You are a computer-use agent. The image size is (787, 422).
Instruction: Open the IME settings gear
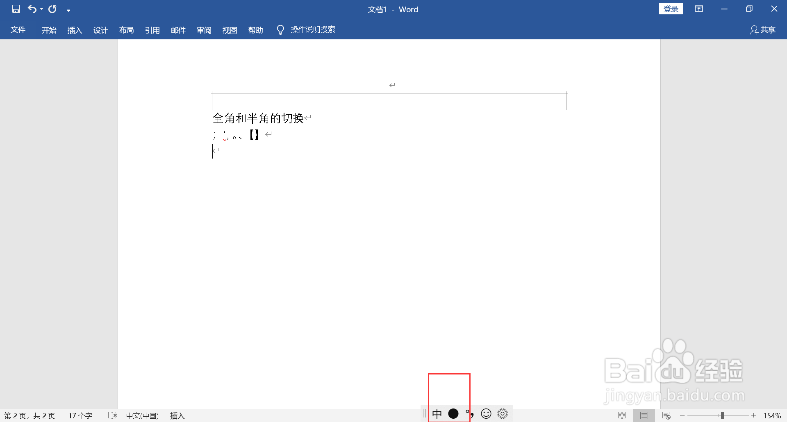[x=503, y=414]
